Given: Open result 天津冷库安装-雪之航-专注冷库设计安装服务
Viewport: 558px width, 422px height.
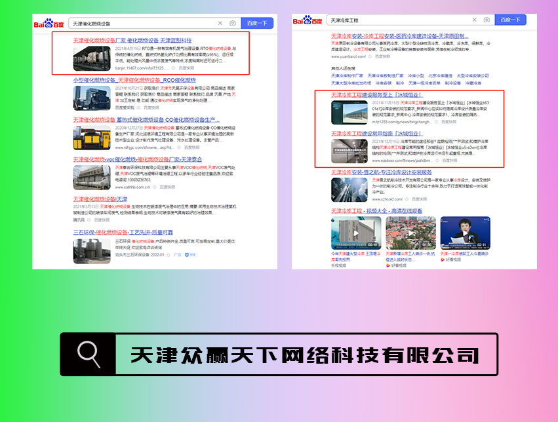Looking at the screenshot, I should [x=381, y=172].
